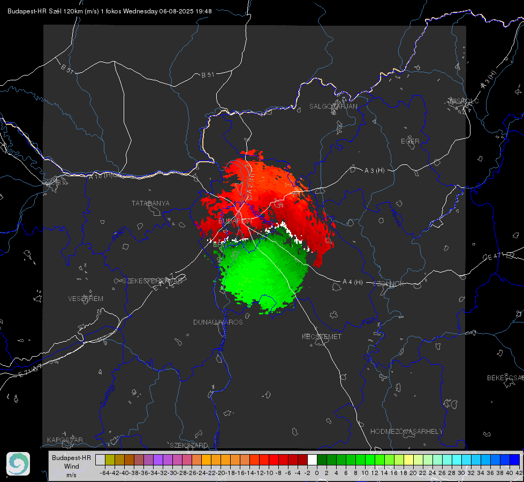This screenshot has width=524, height=482.
Task: Click the KECSKEMÉT city label
Action: (x=322, y=336)
